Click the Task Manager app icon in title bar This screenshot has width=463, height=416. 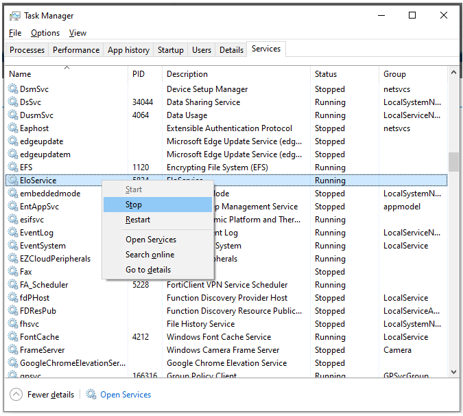point(15,16)
